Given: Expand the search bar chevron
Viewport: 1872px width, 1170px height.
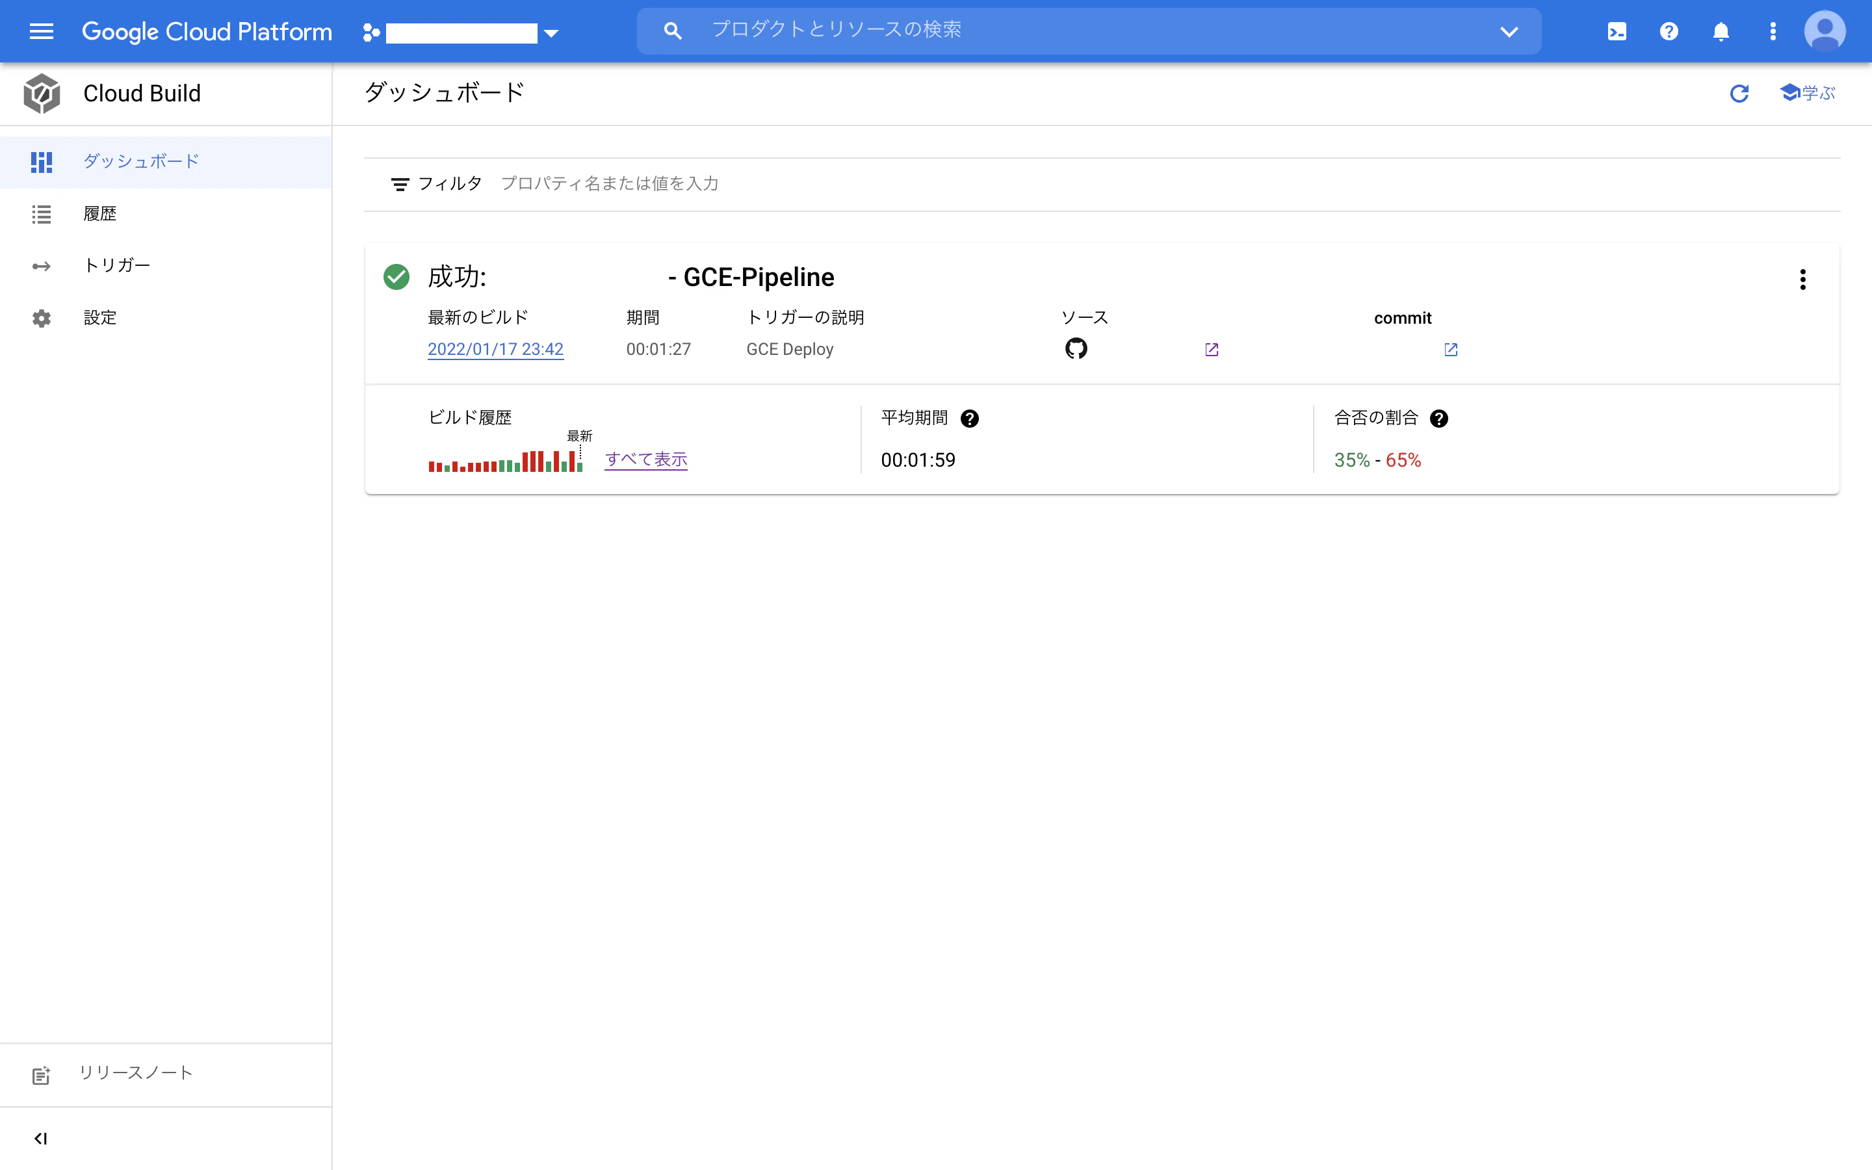Looking at the screenshot, I should pos(1509,32).
